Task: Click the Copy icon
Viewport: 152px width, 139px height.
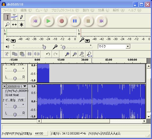Action: (x=15, y=54)
